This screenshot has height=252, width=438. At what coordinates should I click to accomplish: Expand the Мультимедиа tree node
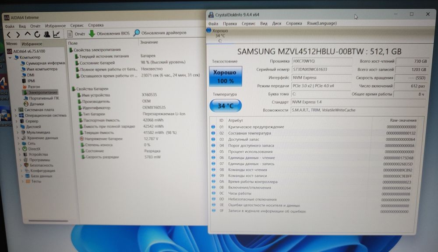point(18,133)
